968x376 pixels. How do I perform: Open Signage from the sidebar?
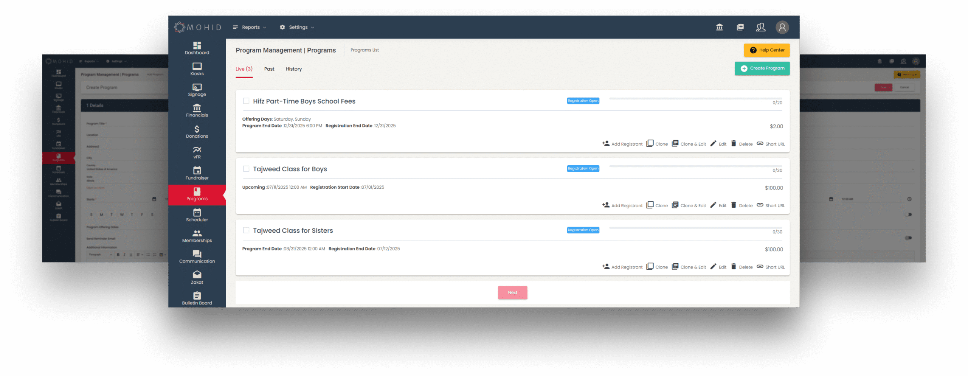pyautogui.click(x=197, y=90)
